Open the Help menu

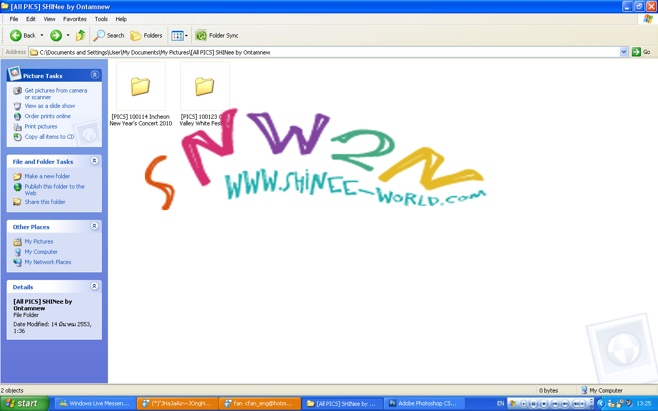(121, 19)
